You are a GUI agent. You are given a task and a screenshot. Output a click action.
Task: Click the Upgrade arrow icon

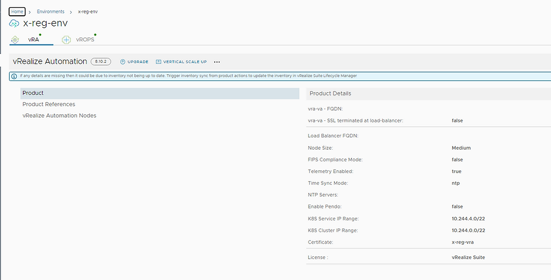click(123, 62)
